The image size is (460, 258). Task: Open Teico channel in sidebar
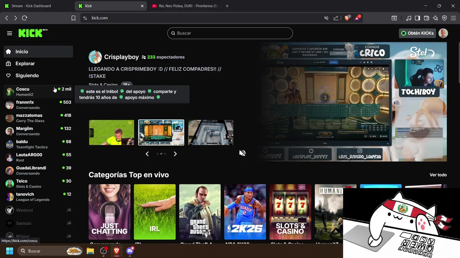pos(38,183)
